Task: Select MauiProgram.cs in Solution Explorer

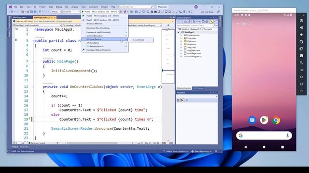Action: click(194, 57)
